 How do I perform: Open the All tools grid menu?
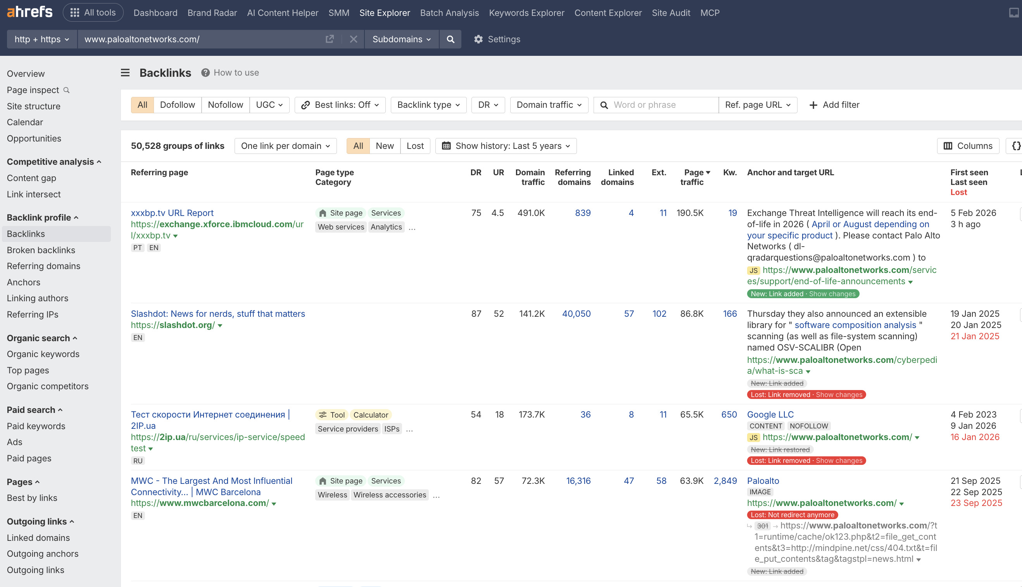tap(93, 12)
